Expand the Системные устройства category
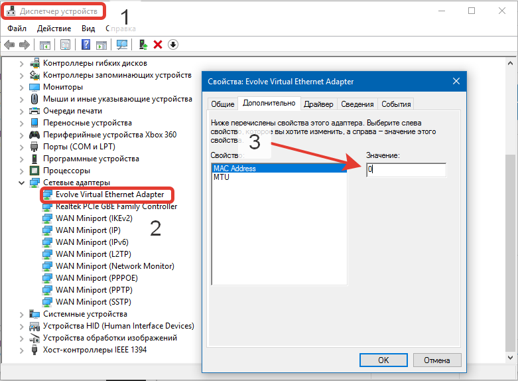 pos(21,314)
